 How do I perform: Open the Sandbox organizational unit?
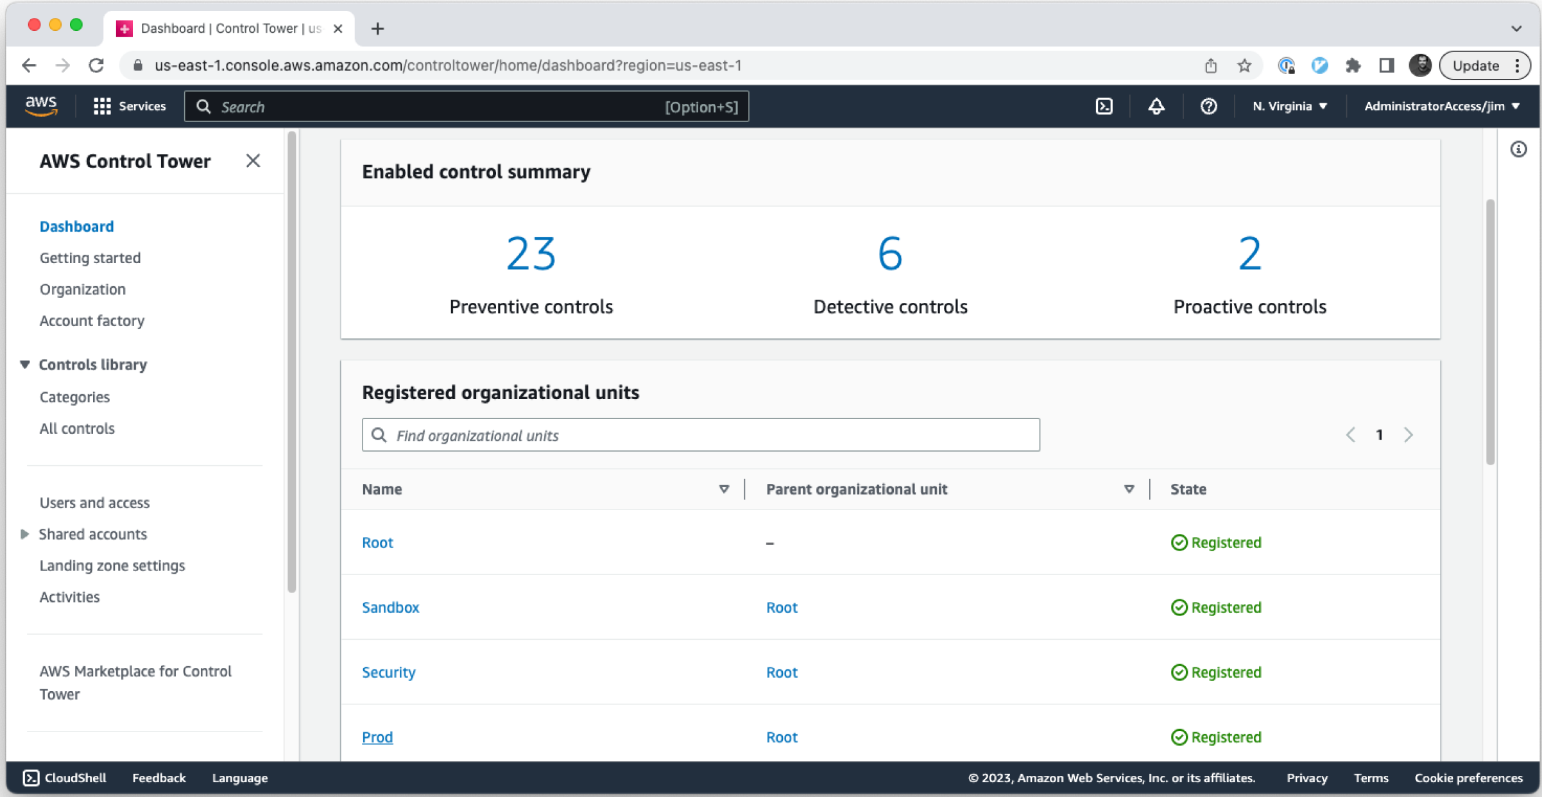[x=390, y=607]
